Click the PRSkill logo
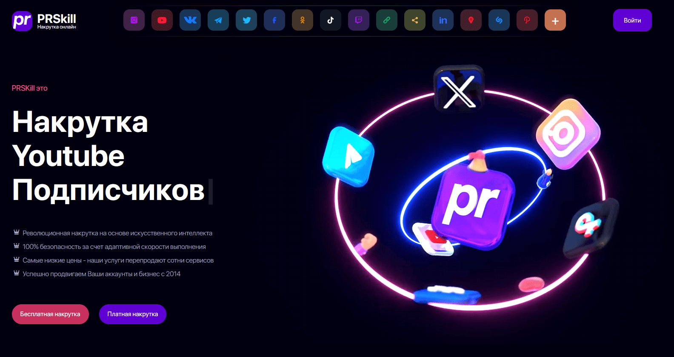The height and width of the screenshot is (357, 674). point(44,21)
